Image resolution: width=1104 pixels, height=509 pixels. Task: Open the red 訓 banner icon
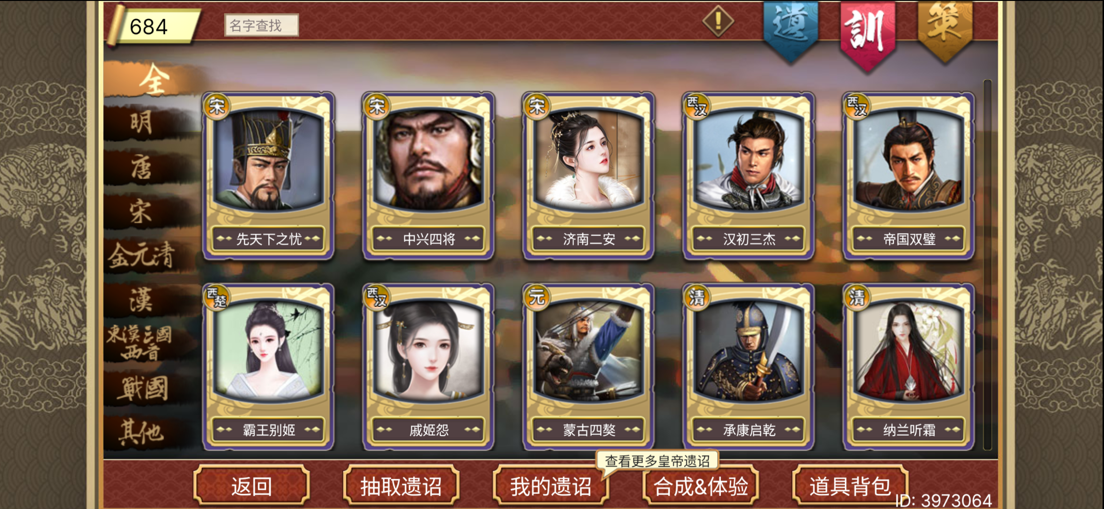click(x=867, y=34)
